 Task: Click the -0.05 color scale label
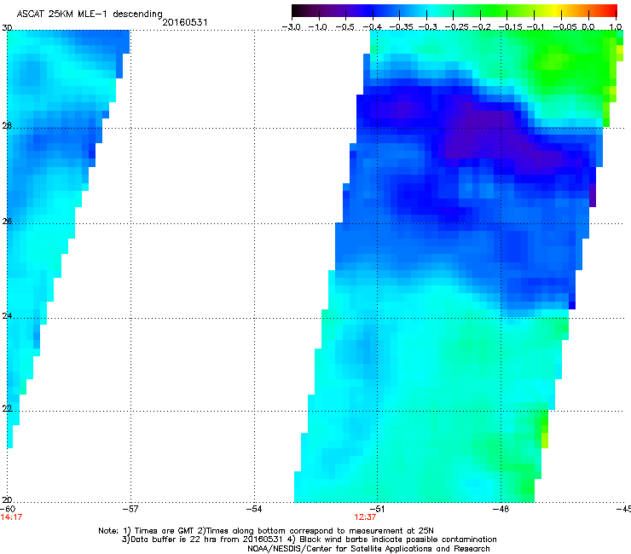click(565, 27)
